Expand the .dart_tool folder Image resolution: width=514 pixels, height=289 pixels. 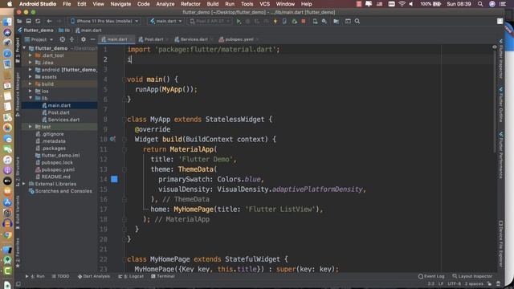[31, 55]
